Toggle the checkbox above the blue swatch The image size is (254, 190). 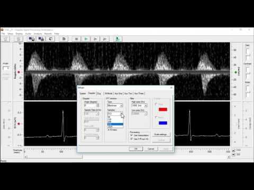click(x=156, y=117)
